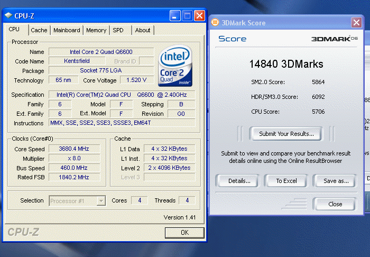Image resolution: width=370 pixels, height=257 pixels.
Task: Click OK in CPU-Z
Action: (x=184, y=233)
